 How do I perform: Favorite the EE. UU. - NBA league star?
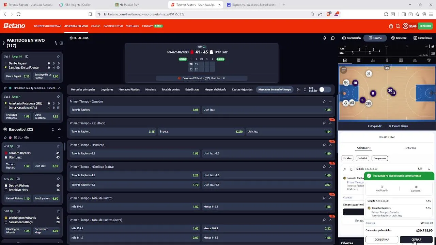pyautogui.click(x=5, y=137)
